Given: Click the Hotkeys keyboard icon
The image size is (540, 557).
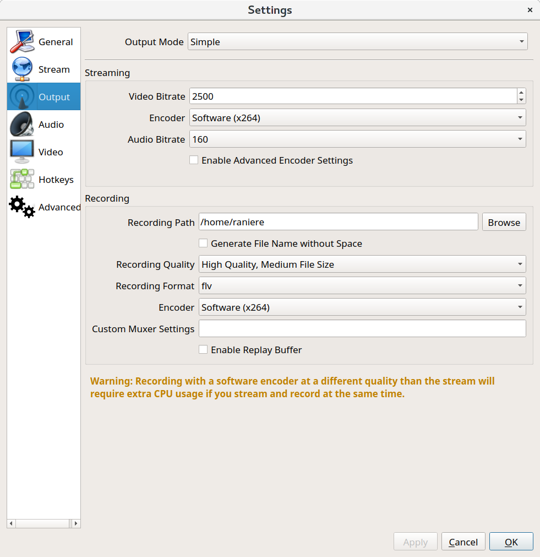Looking at the screenshot, I should [x=22, y=180].
